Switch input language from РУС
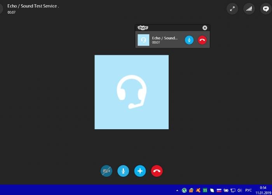This screenshot has width=272, height=195. [248, 190]
